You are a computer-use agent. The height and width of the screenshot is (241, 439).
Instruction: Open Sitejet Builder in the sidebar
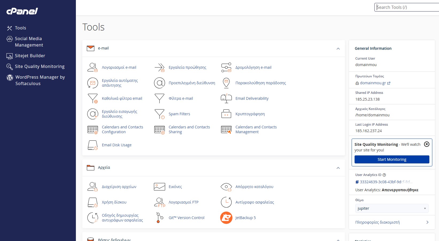[30, 56]
